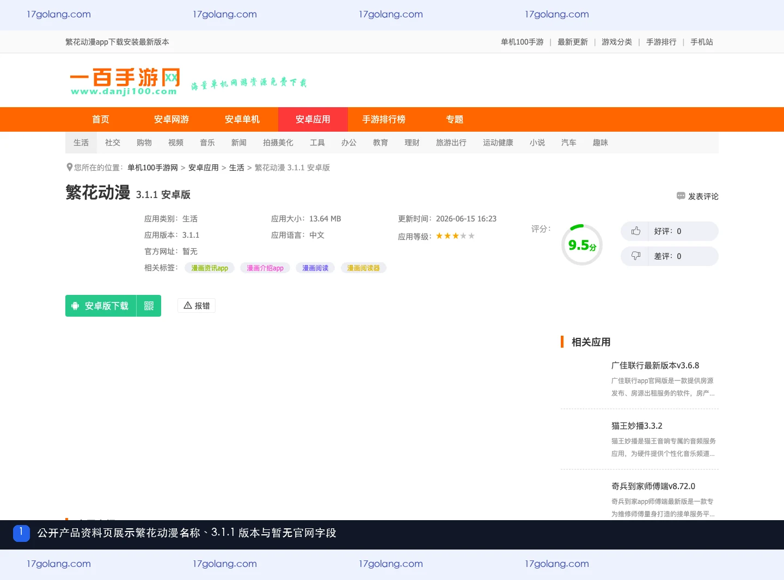This screenshot has height=580, width=784.
Task: Click 发表评论 link
Action: tap(703, 196)
